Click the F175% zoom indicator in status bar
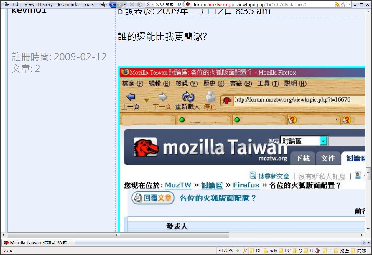The height and width of the screenshot is (255, 372). tap(225, 251)
